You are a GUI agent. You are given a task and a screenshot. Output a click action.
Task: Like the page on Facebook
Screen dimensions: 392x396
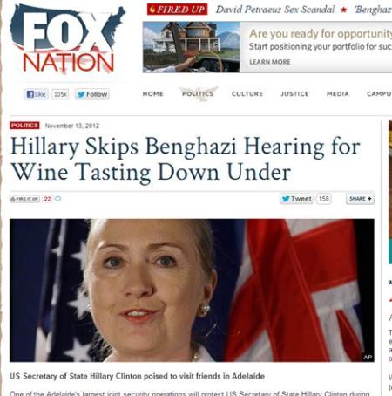36,94
